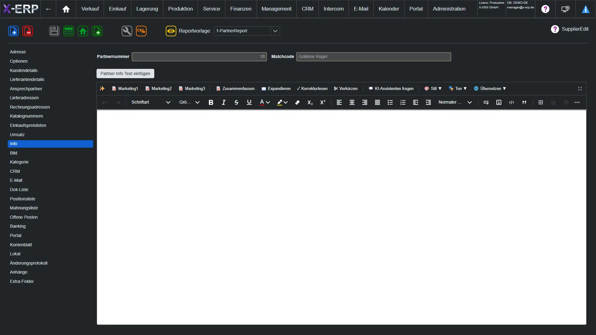The width and height of the screenshot is (596, 335).
Task: Click the SupplierEdit help question mark
Action: (555, 29)
